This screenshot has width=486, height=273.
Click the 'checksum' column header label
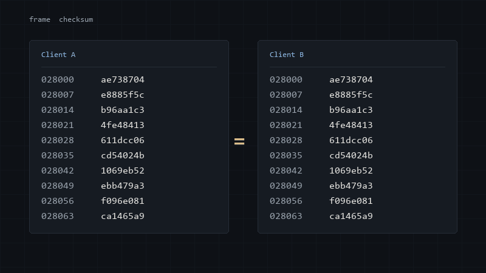[76, 19]
